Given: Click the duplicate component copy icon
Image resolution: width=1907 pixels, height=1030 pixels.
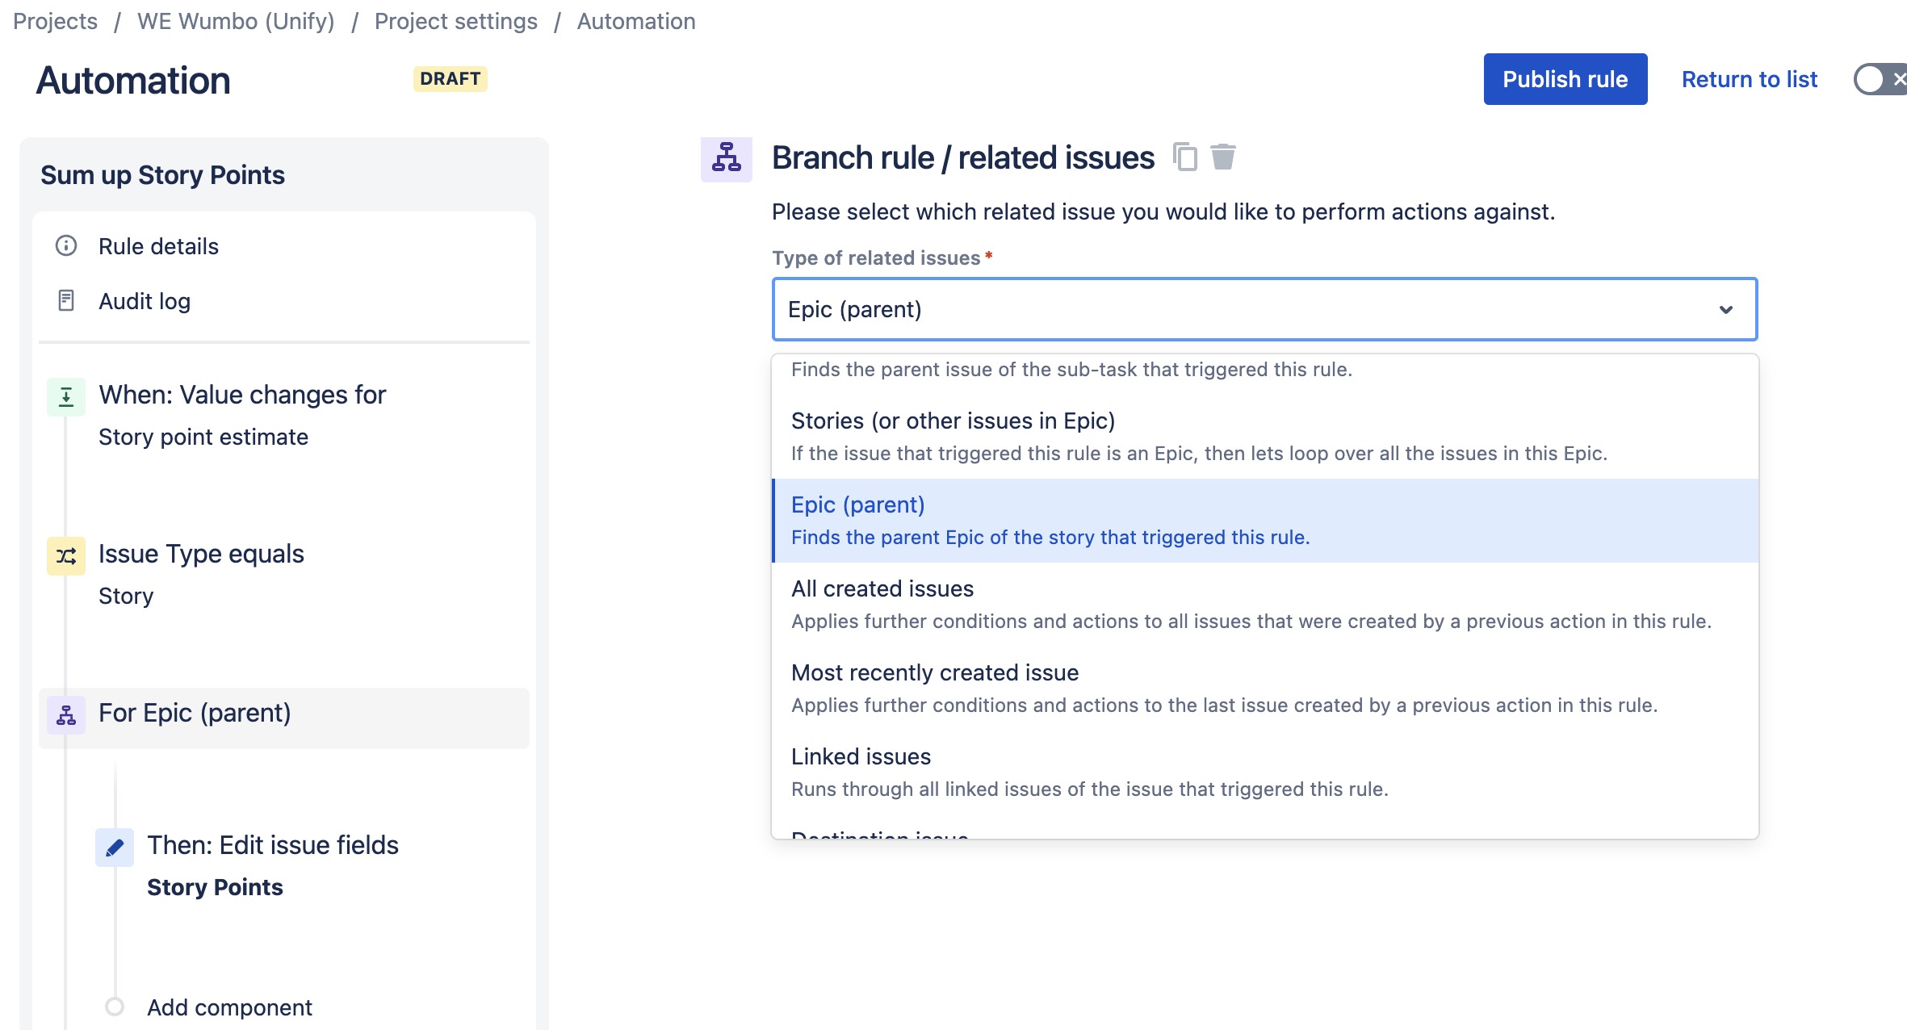Looking at the screenshot, I should click(x=1184, y=157).
